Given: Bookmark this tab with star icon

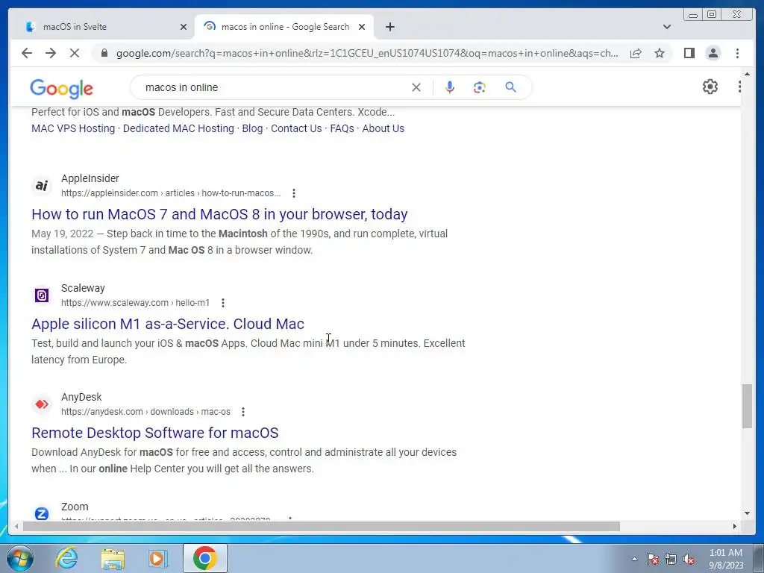Looking at the screenshot, I should 660,53.
